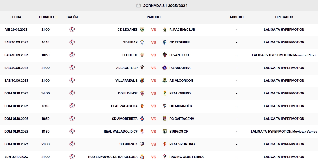
Task: Click the AD Alcorcón crest
Action: tap(165, 80)
